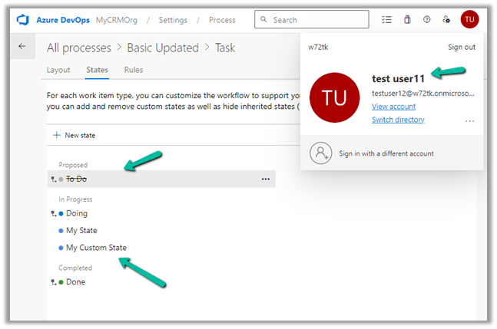Click Sign in with a different account
This screenshot has height=329, width=497.
pyautogui.click(x=386, y=153)
